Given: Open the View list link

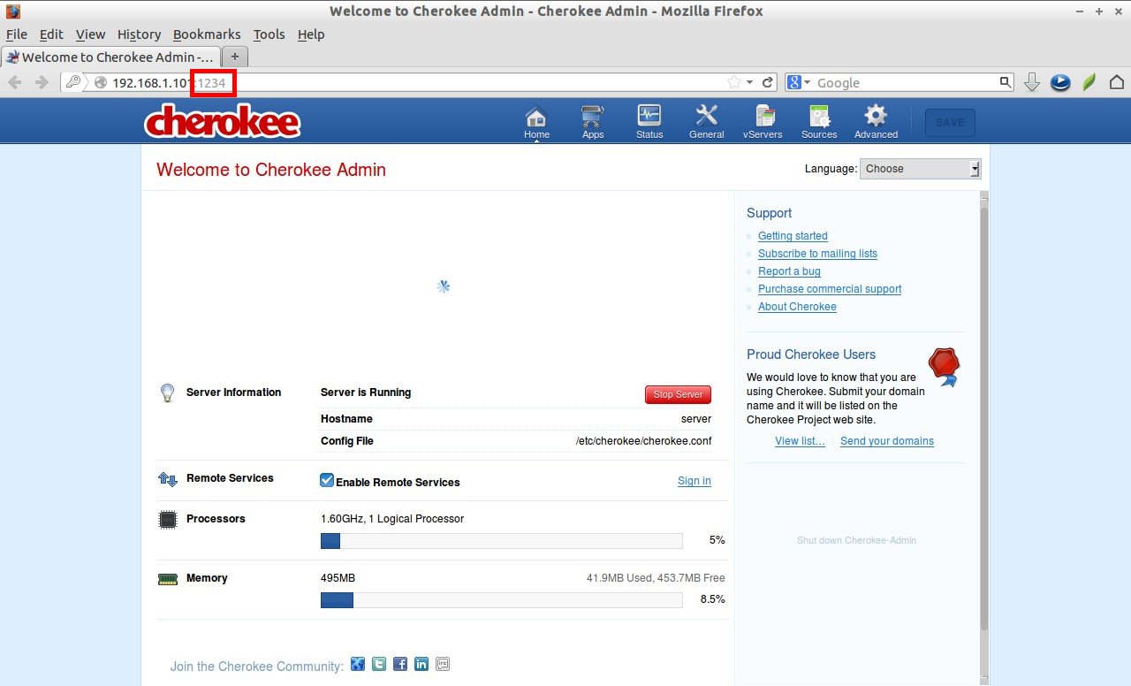Looking at the screenshot, I should click(800, 441).
